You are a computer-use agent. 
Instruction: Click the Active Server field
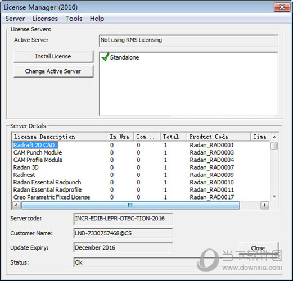coord(188,40)
